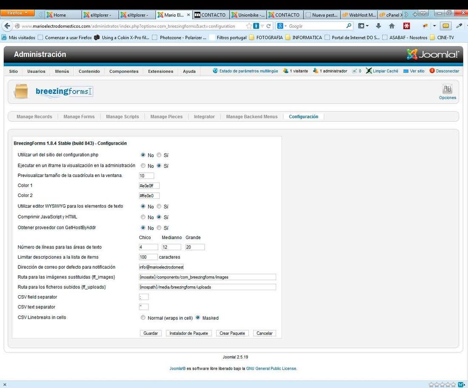This screenshot has height=388, width=468.
Task: Close the add-on bar with the X
Action: pyautogui.click(x=5, y=385)
